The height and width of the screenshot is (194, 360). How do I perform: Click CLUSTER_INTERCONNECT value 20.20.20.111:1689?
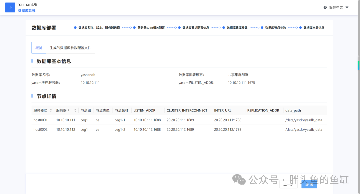180,120
